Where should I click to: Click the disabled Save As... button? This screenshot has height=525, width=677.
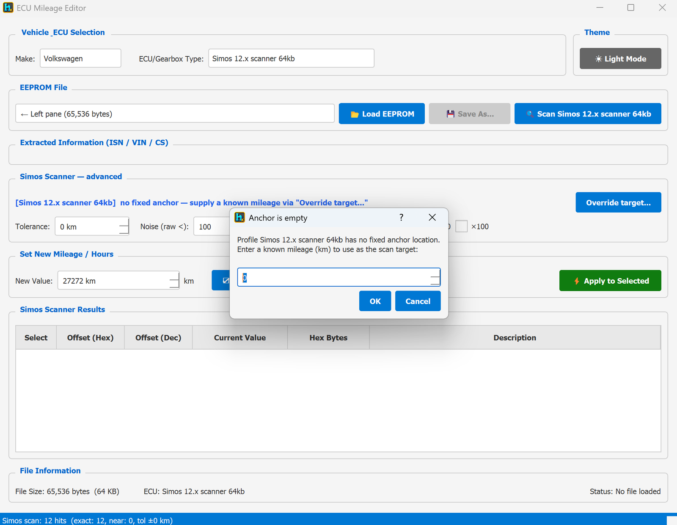point(469,113)
